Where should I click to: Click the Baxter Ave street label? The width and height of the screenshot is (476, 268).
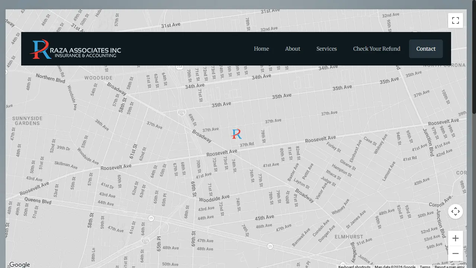coord(293,172)
